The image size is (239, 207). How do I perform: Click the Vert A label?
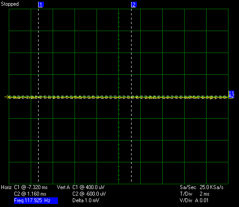(x=63, y=187)
